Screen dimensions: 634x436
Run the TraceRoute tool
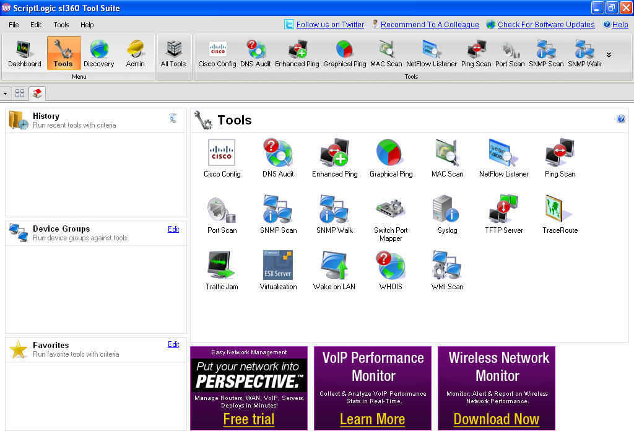click(x=559, y=211)
